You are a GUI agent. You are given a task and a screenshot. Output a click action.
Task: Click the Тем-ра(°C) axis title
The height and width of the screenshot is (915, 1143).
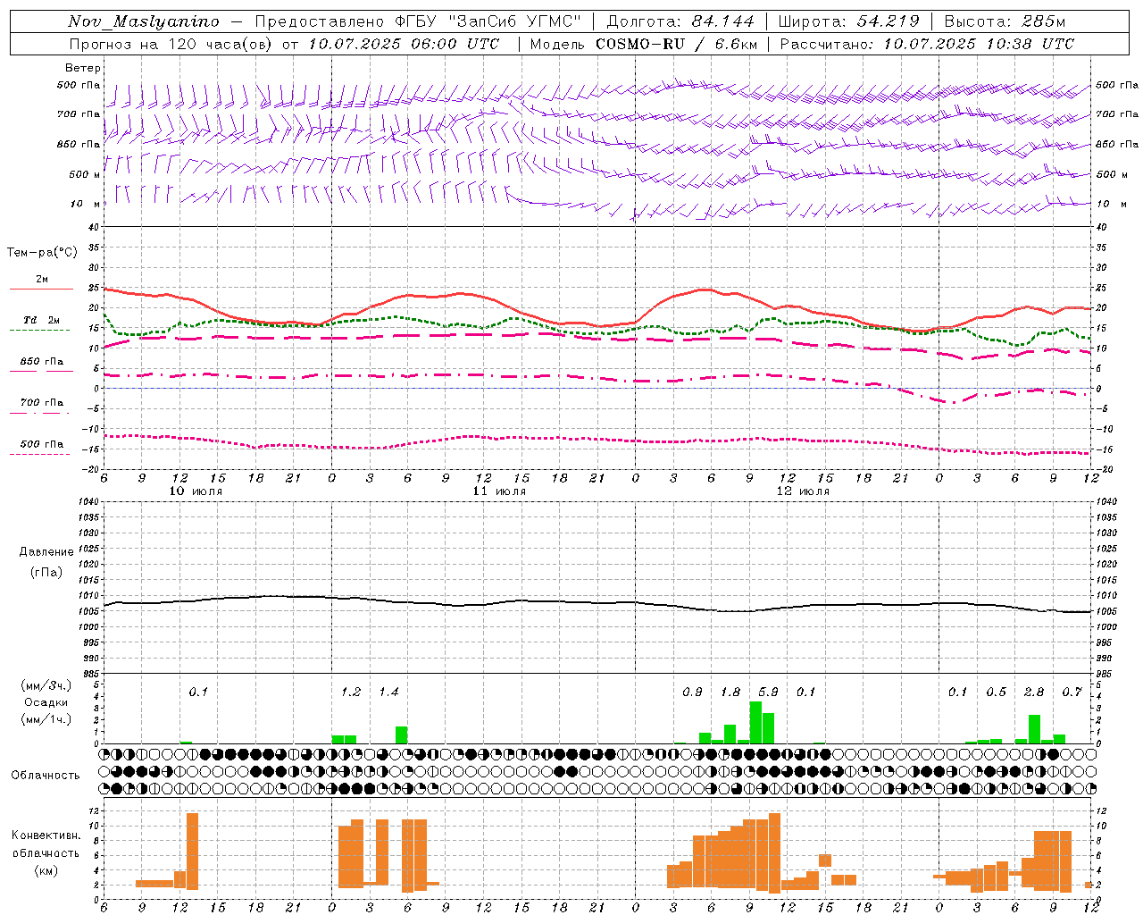(x=42, y=252)
